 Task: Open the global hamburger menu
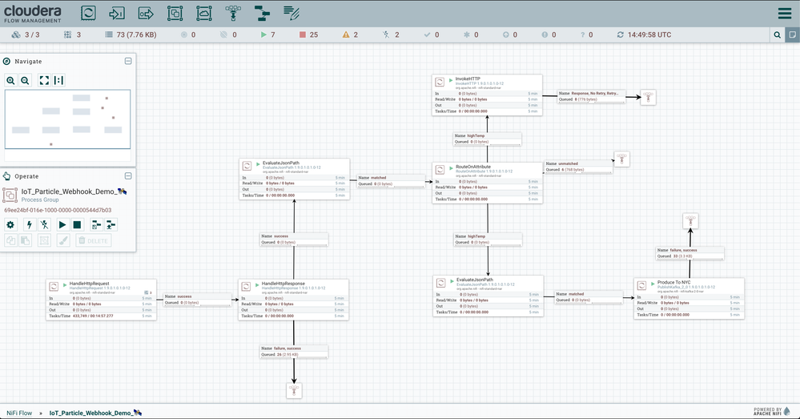[x=785, y=14]
